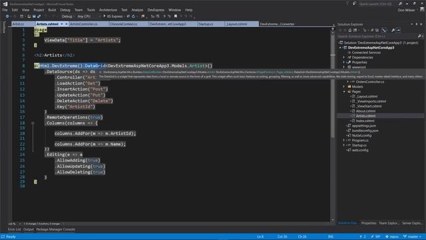Click the browser refresh toolbar icon
Image resolution: width=426 pixels, height=240 pixels.
pos(133,16)
